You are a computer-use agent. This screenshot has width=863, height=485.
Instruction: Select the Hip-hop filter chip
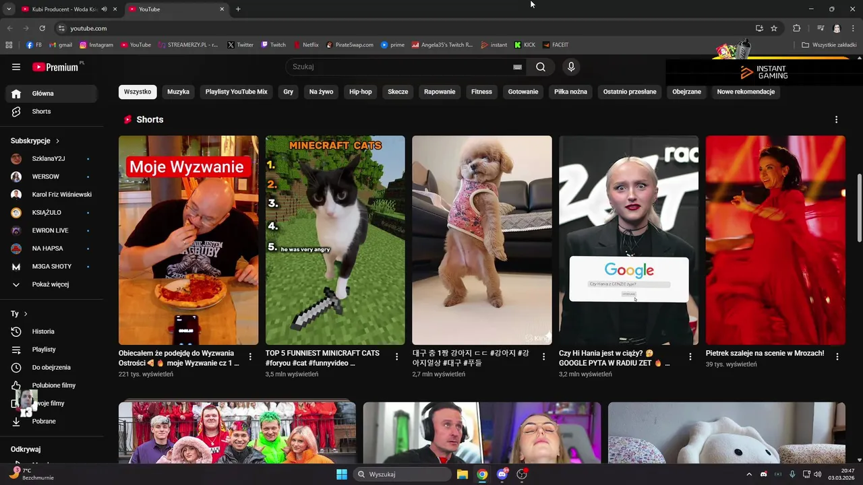tap(361, 92)
